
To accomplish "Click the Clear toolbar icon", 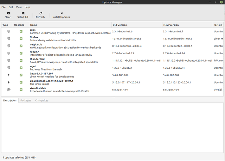I will (x=8, y=13).
